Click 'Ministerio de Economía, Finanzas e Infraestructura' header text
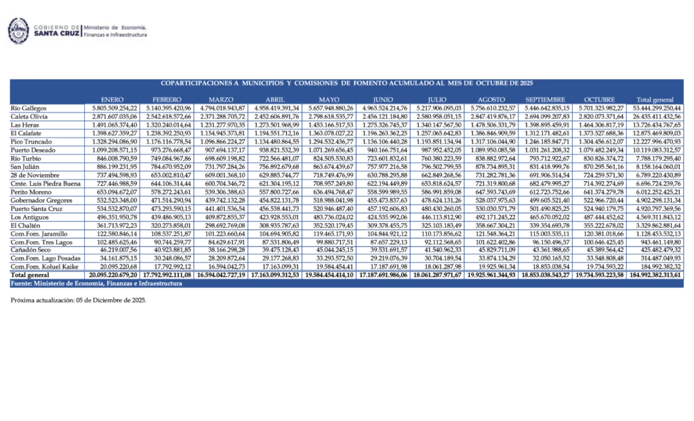 click(x=115, y=31)
